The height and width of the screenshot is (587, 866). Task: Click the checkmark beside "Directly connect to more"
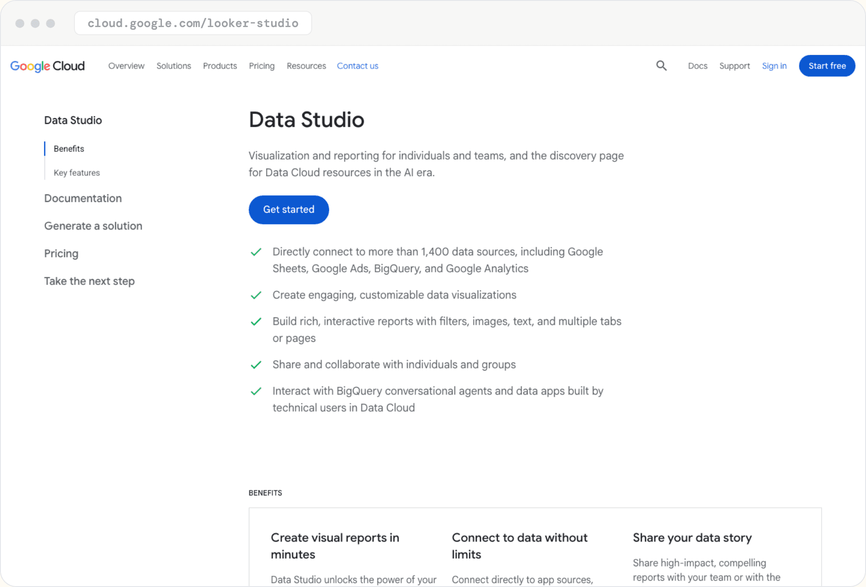click(256, 252)
